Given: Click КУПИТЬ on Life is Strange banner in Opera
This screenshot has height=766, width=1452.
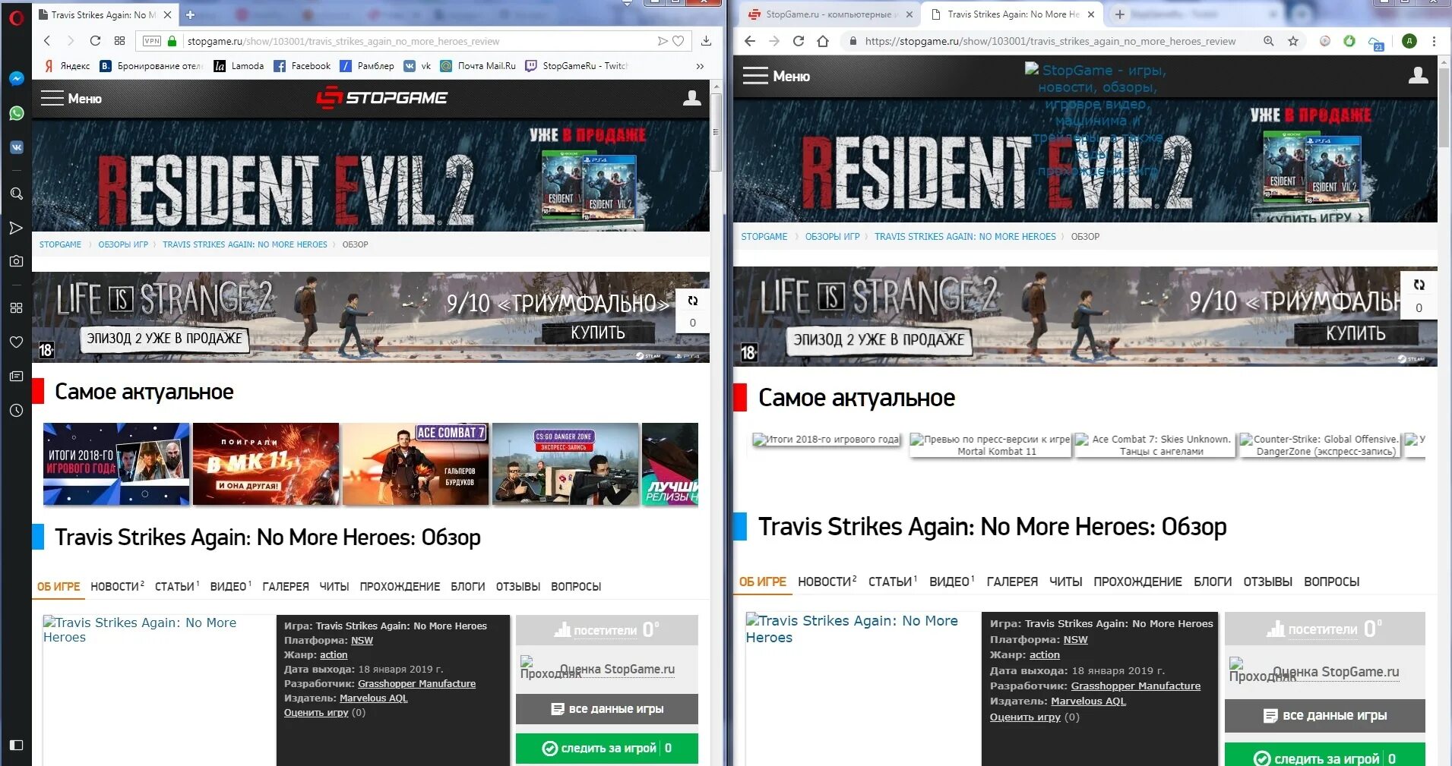Looking at the screenshot, I should (x=597, y=333).
